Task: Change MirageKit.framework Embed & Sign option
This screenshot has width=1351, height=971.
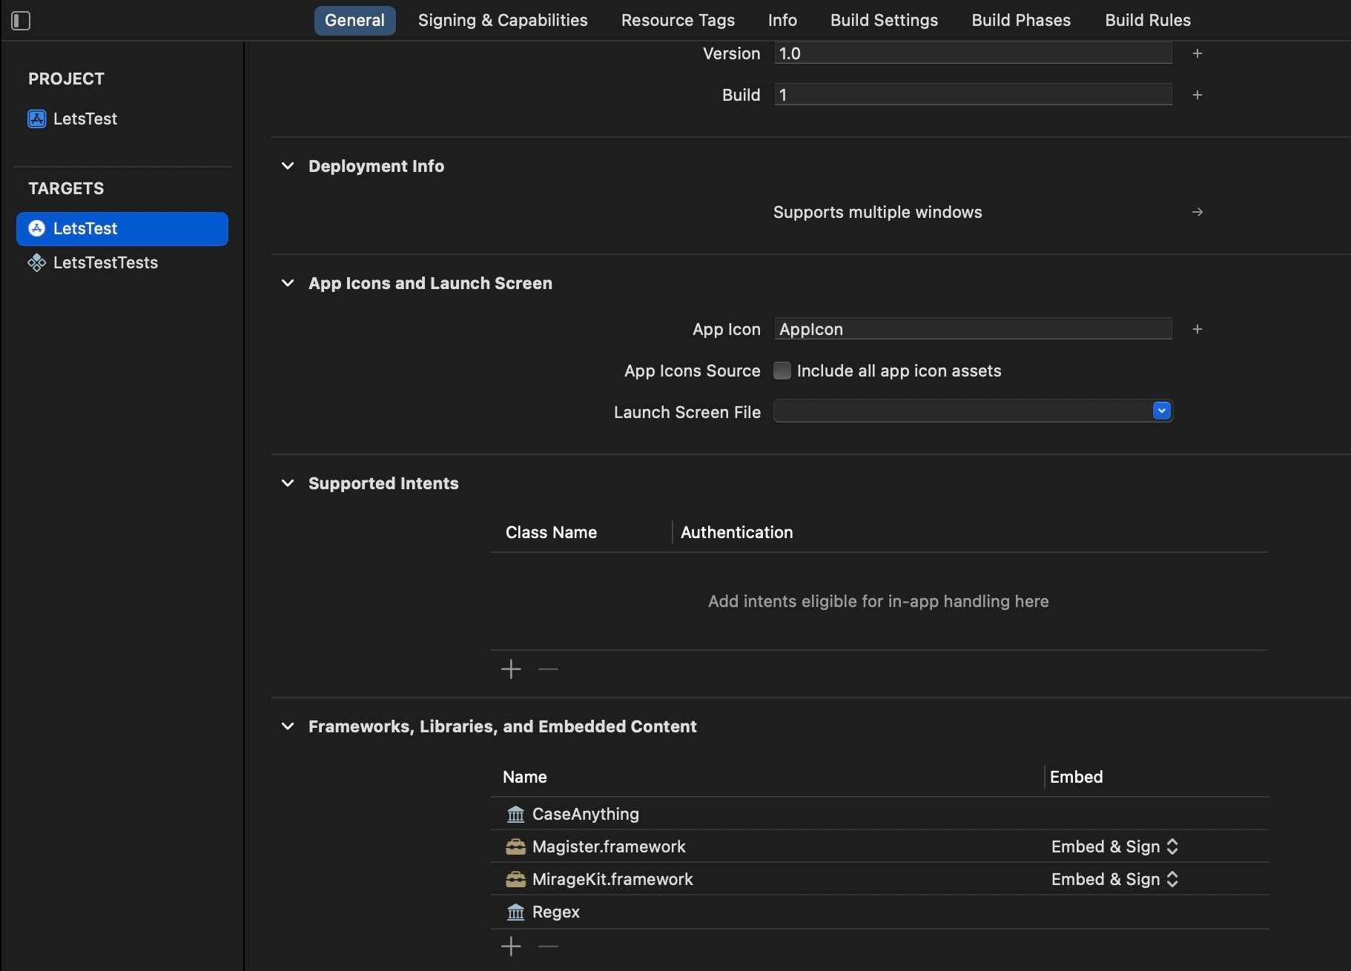Action: click(1114, 879)
